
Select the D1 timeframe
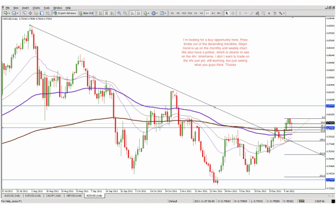tap(207, 13)
